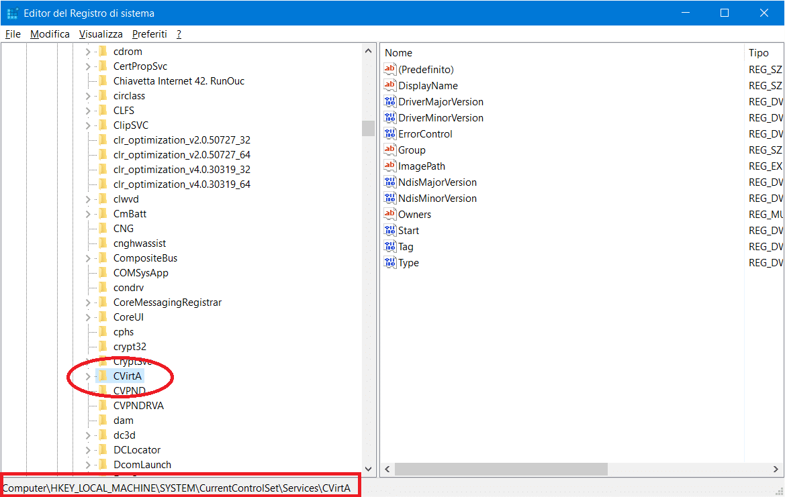Select the CVPND registry key
The height and width of the screenshot is (497, 785).
pyautogui.click(x=129, y=391)
